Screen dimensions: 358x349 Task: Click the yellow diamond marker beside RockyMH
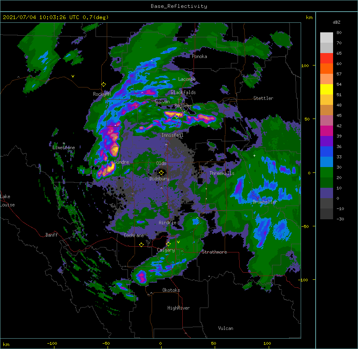(x=103, y=85)
